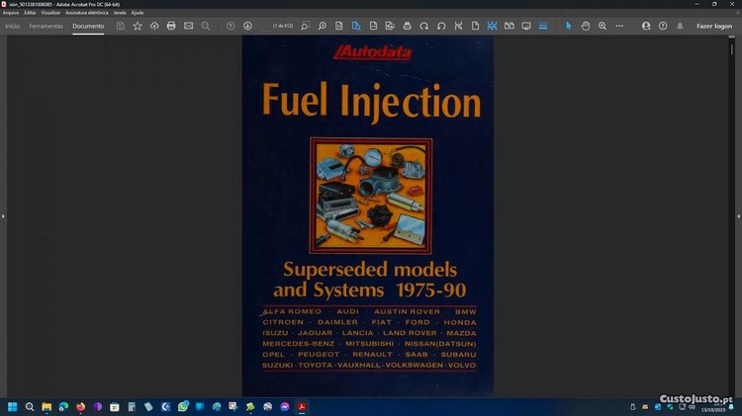Switch to the Ferramentas tab
This screenshot has width=742, height=416.
[46, 26]
